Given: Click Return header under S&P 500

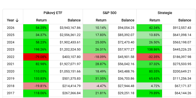Looking at the screenshot, I should pos(101,20).
